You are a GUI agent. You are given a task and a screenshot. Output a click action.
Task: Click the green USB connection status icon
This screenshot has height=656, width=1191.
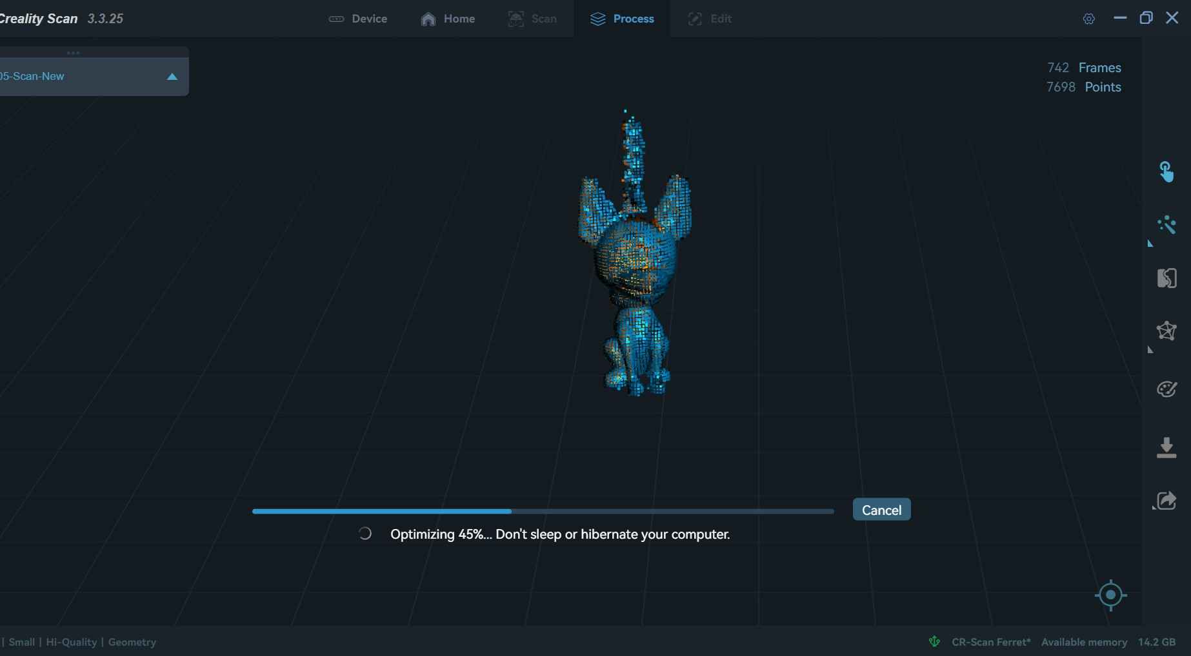934,641
